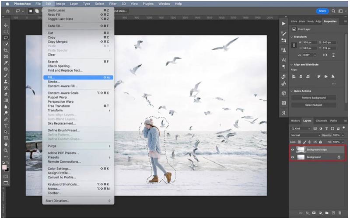Click the foreground color swatch
This screenshot has width=350, height=219.
tap(4, 167)
